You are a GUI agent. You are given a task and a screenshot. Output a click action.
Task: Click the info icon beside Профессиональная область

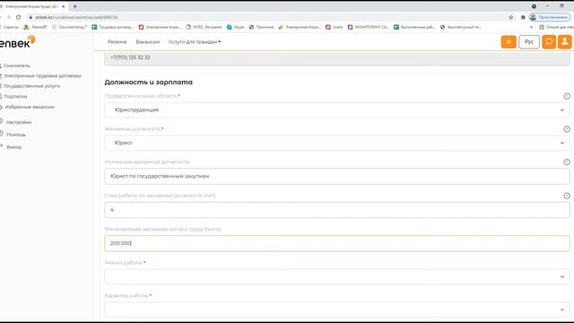point(567,96)
